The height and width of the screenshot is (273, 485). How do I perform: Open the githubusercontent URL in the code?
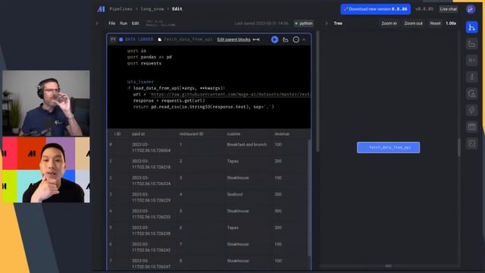(x=230, y=94)
